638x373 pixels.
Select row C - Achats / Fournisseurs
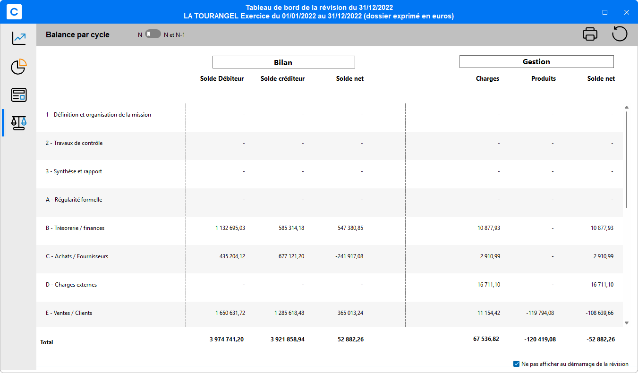click(x=330, y=259)
